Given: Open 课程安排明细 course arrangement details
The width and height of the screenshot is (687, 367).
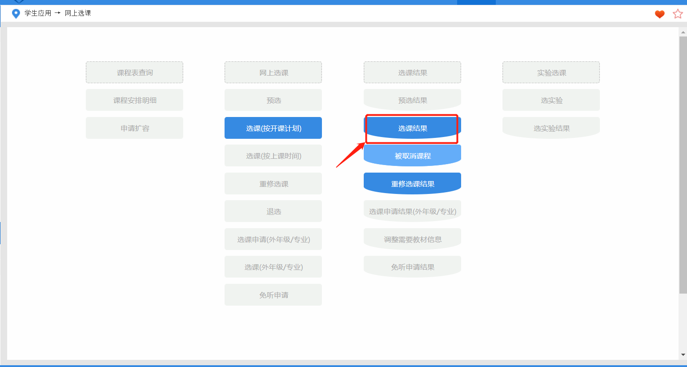Looking at the screenshot, I should pos(134,100).
